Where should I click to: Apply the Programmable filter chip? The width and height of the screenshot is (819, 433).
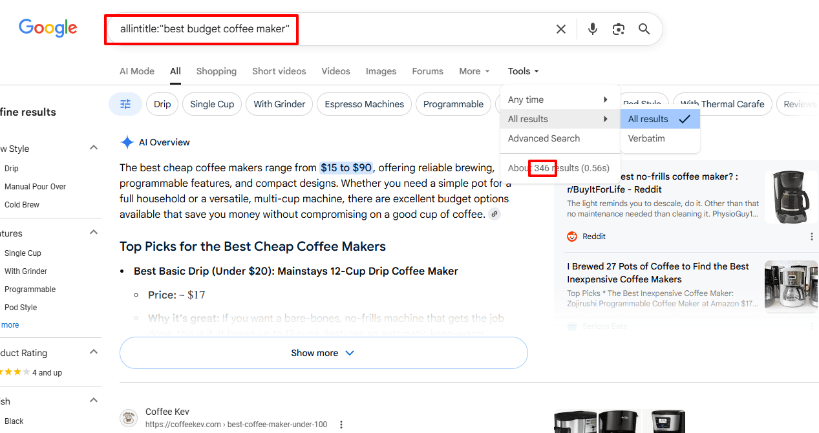(x=453, y=104)
